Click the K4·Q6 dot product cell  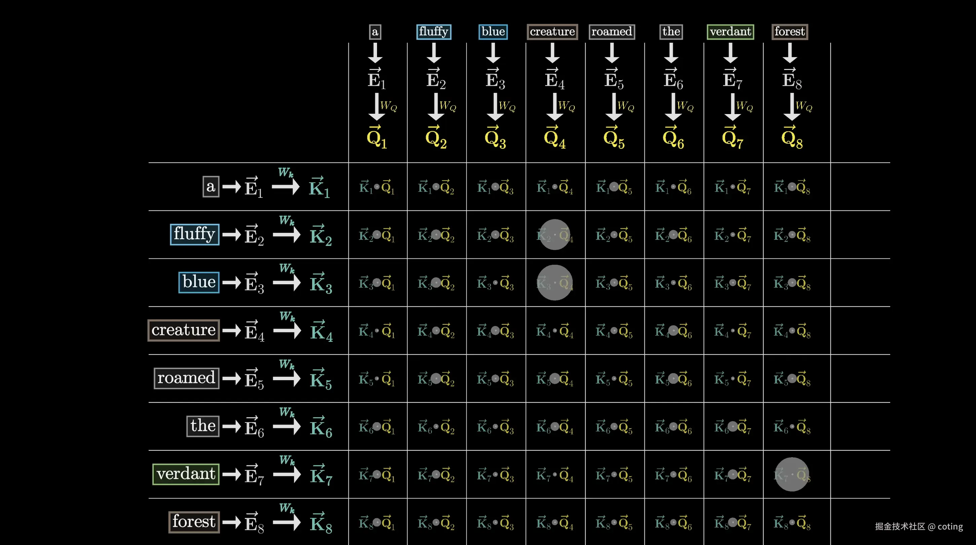[673, 331]
